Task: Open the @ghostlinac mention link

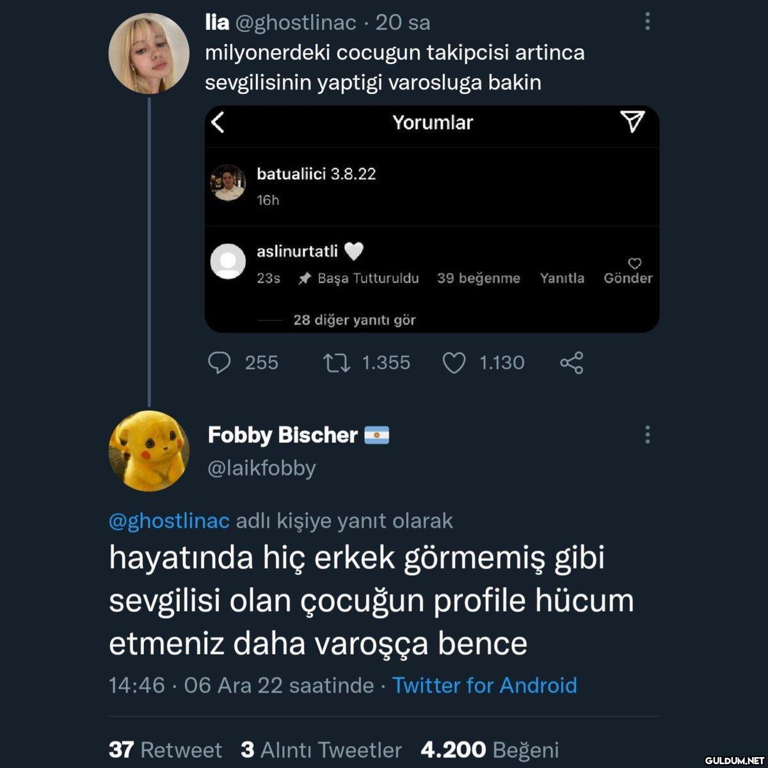Action: point(169,521)
